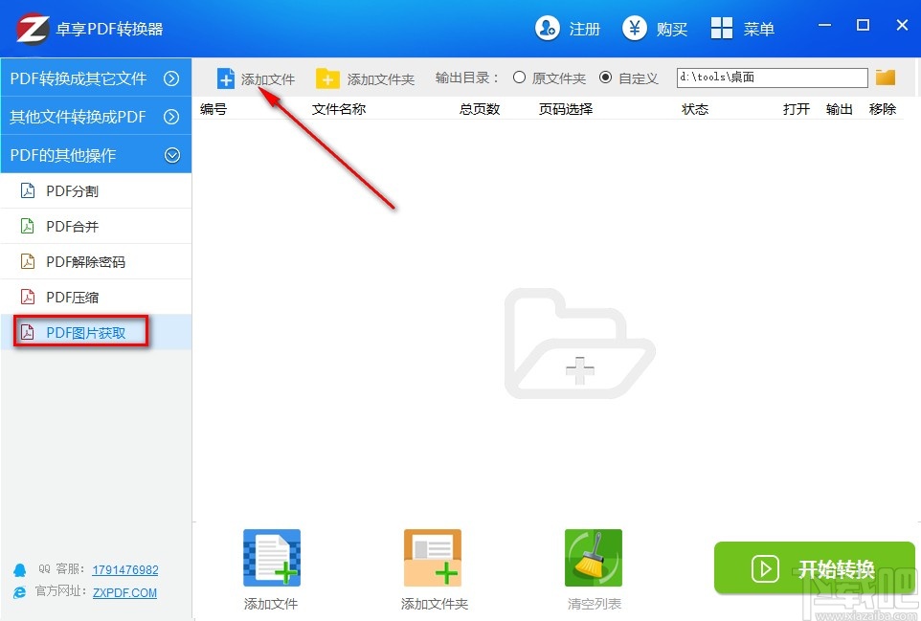Screen dimensions: 921x621
Task: Click the large bottom 添加文件夹 icon
Action: 433,558
